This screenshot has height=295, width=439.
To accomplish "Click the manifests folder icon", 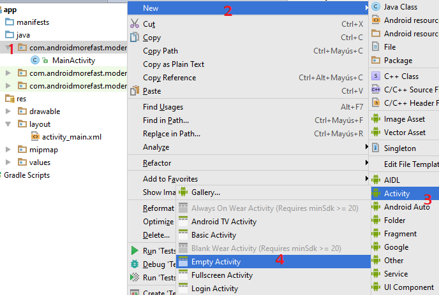I will pyautogui.click(x=10, y=22).
